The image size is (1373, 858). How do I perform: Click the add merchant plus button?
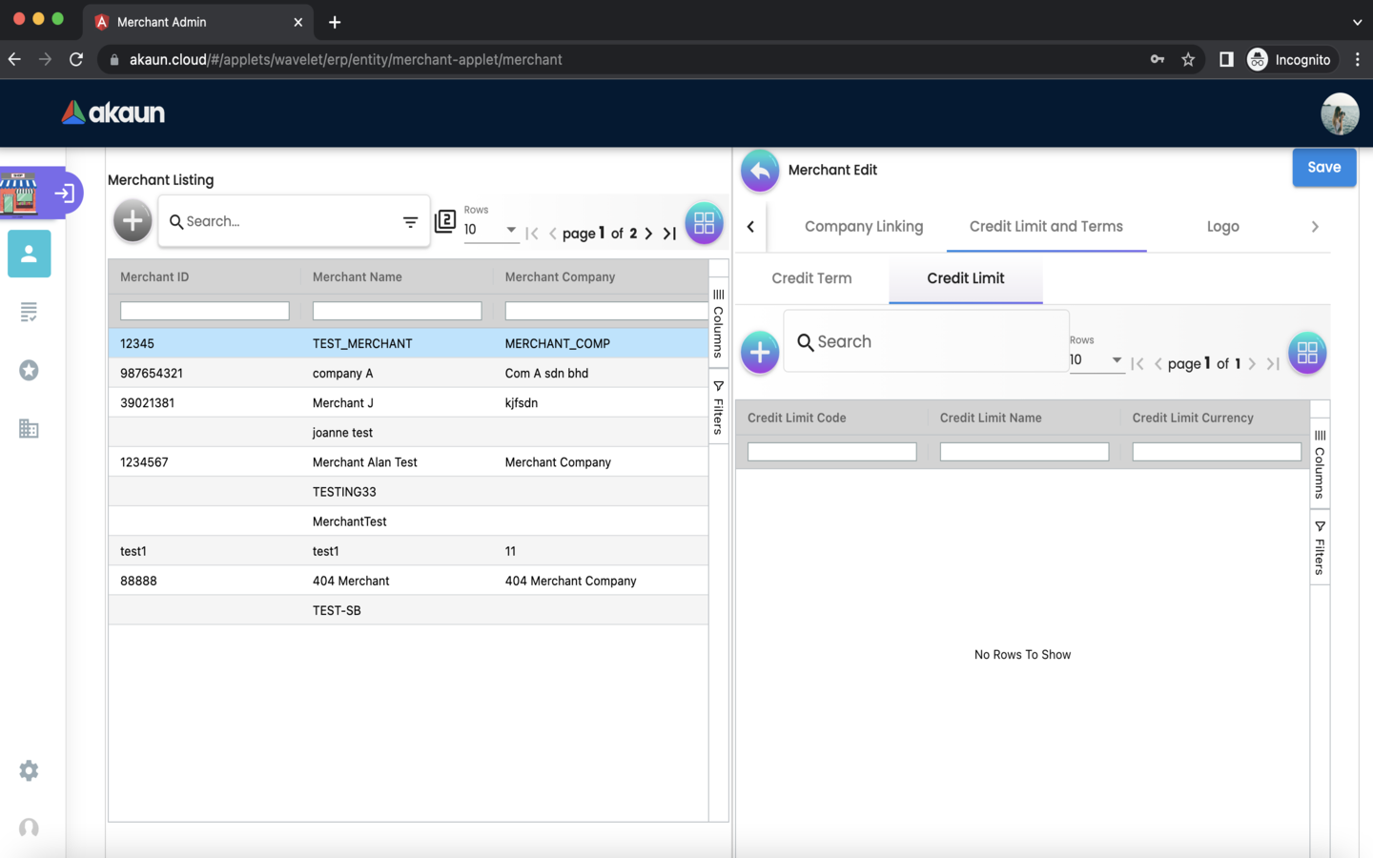[133, 221]
